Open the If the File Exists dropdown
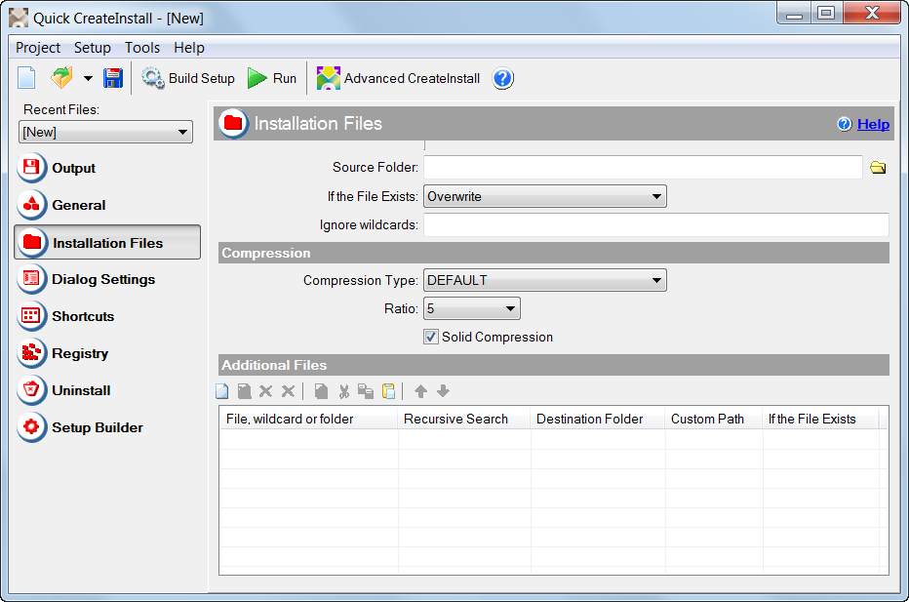The image size is (909, 602). tap(545, 197)
